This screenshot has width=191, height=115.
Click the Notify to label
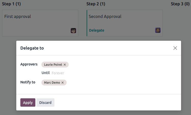point(28,82)
